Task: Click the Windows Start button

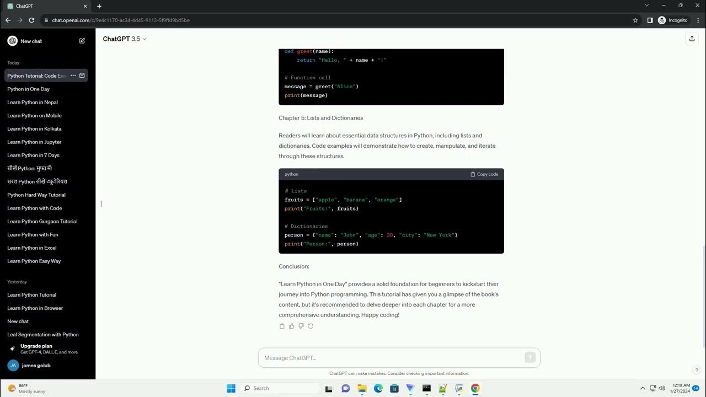Action: pos(231,388)
